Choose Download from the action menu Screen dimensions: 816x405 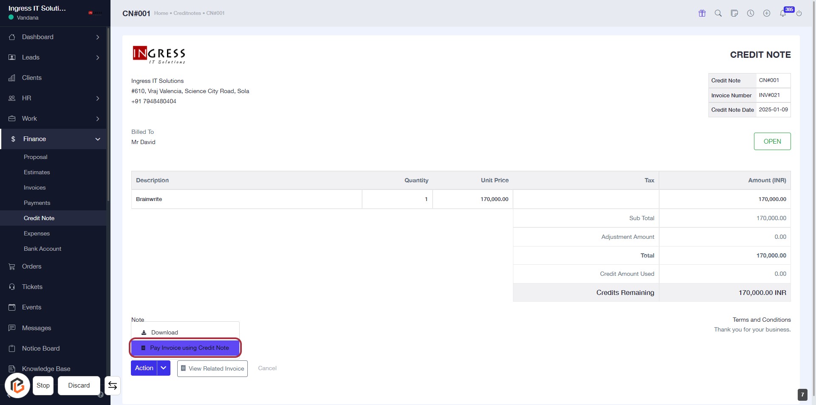coord(164,332)
